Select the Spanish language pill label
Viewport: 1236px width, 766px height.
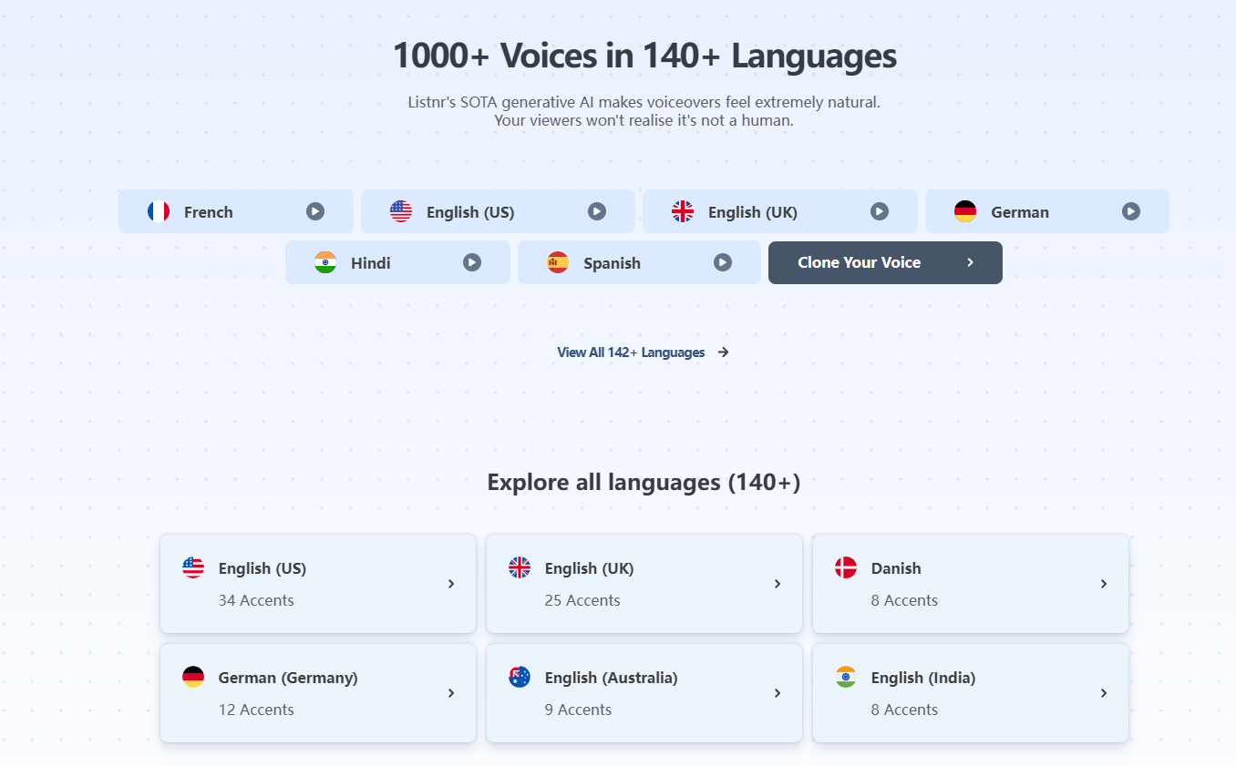tap(612, 263)
